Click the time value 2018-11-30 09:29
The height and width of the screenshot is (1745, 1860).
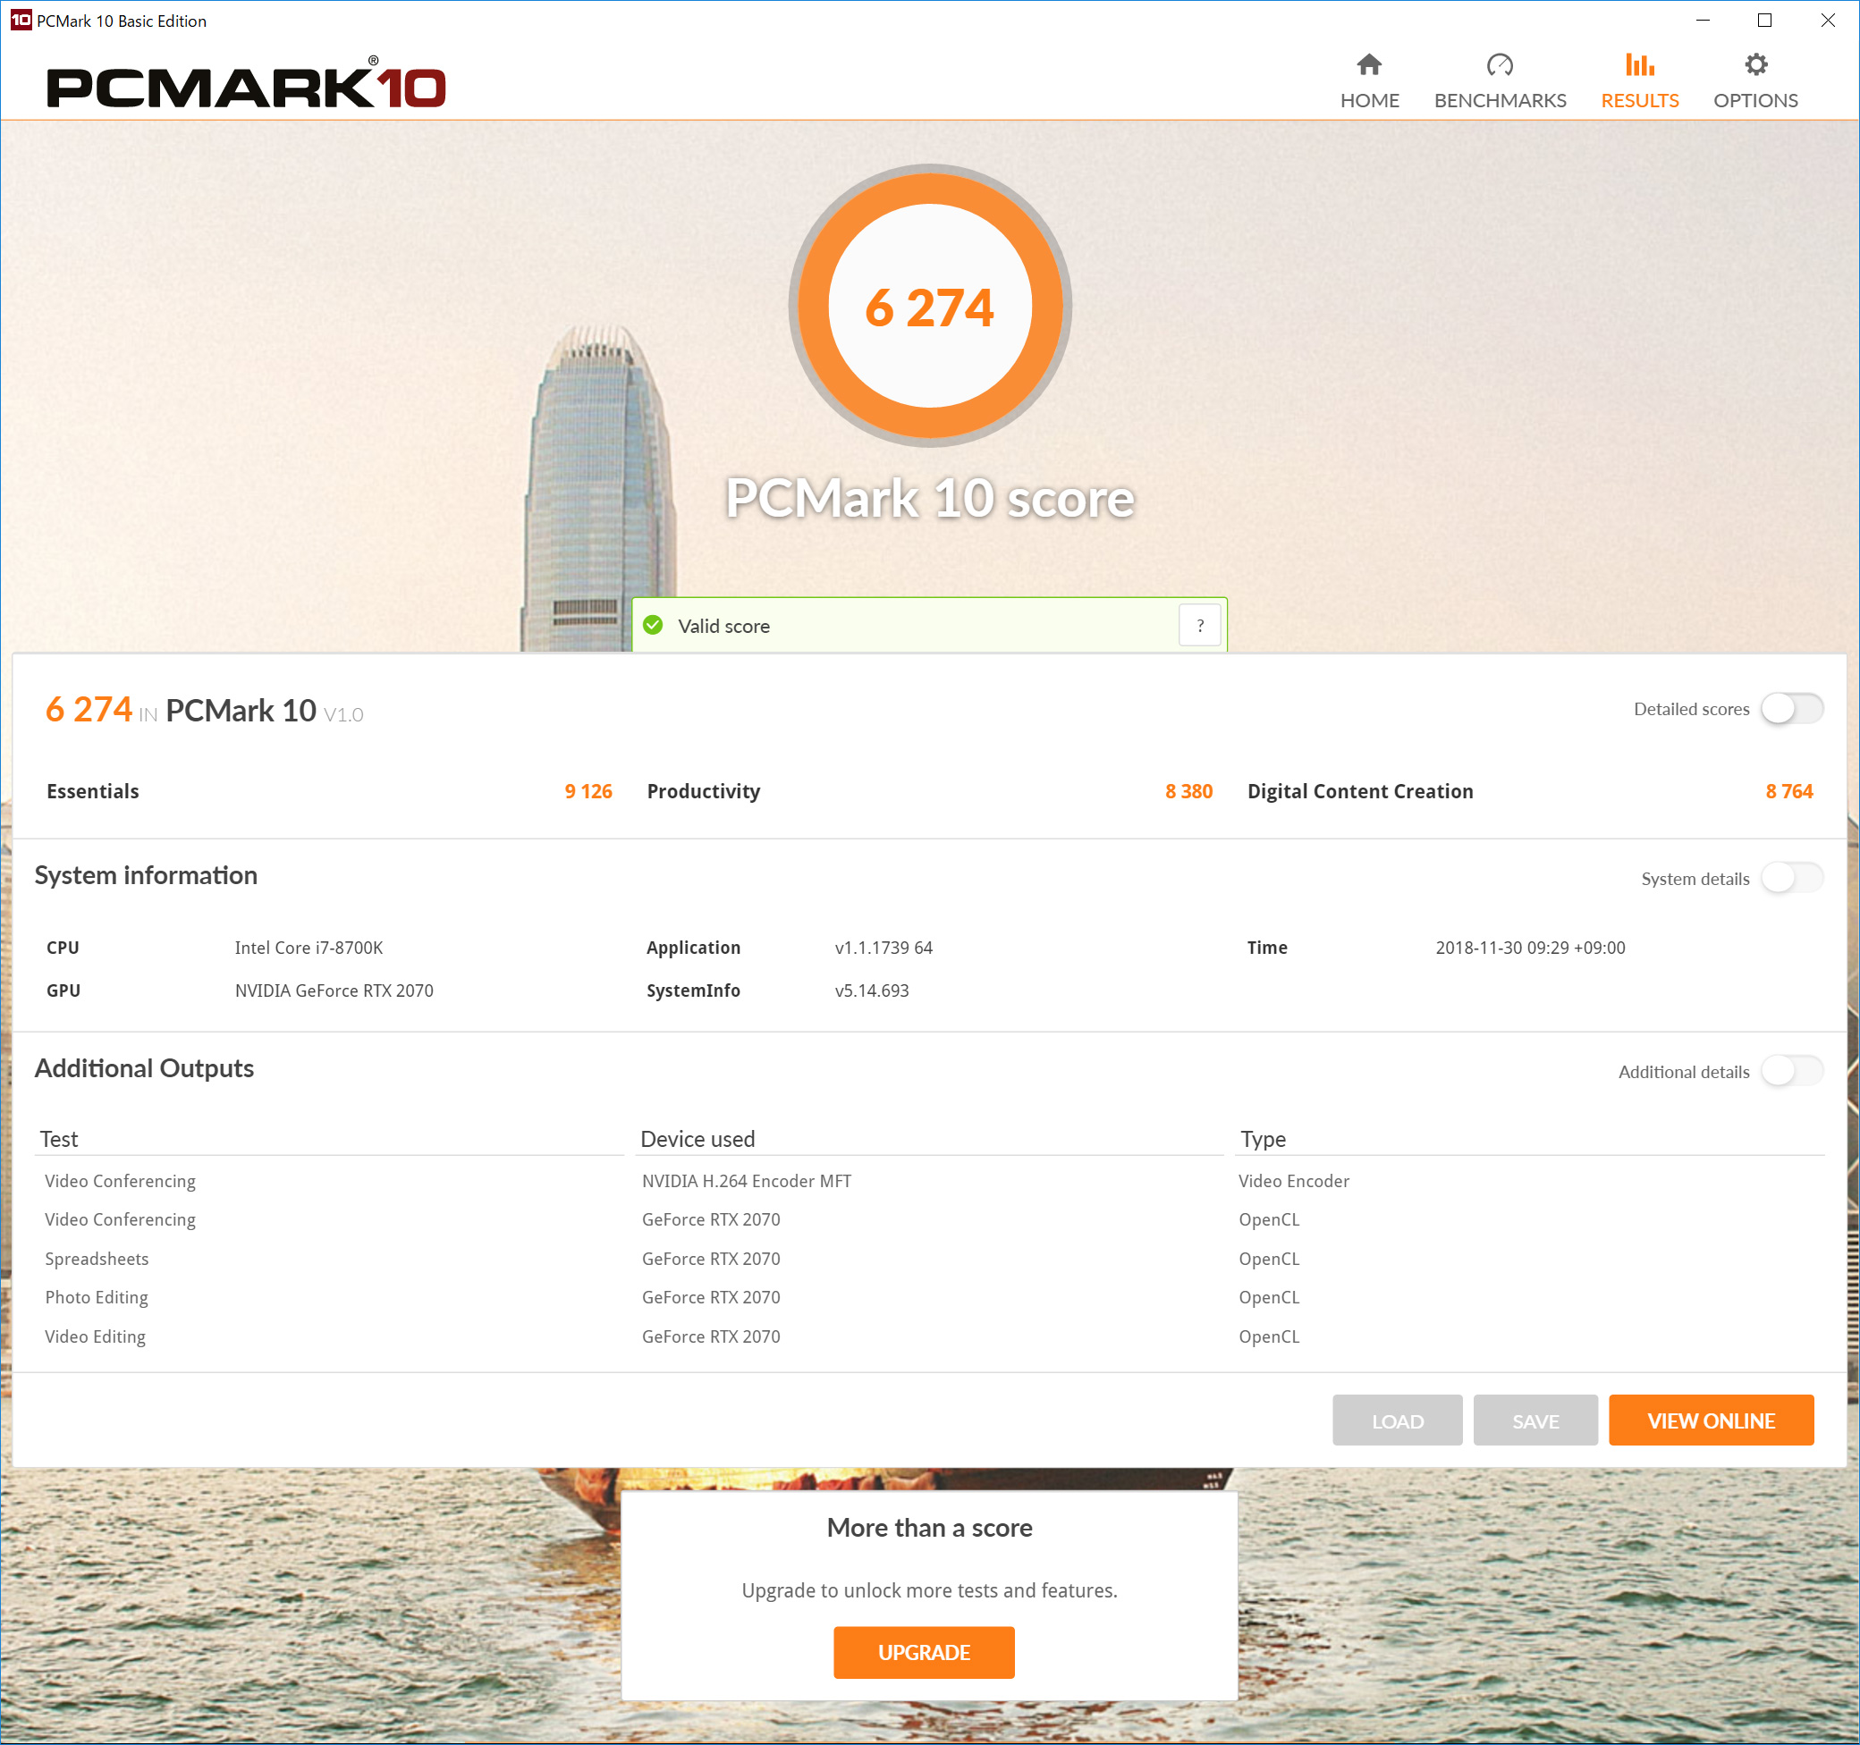1530,948
